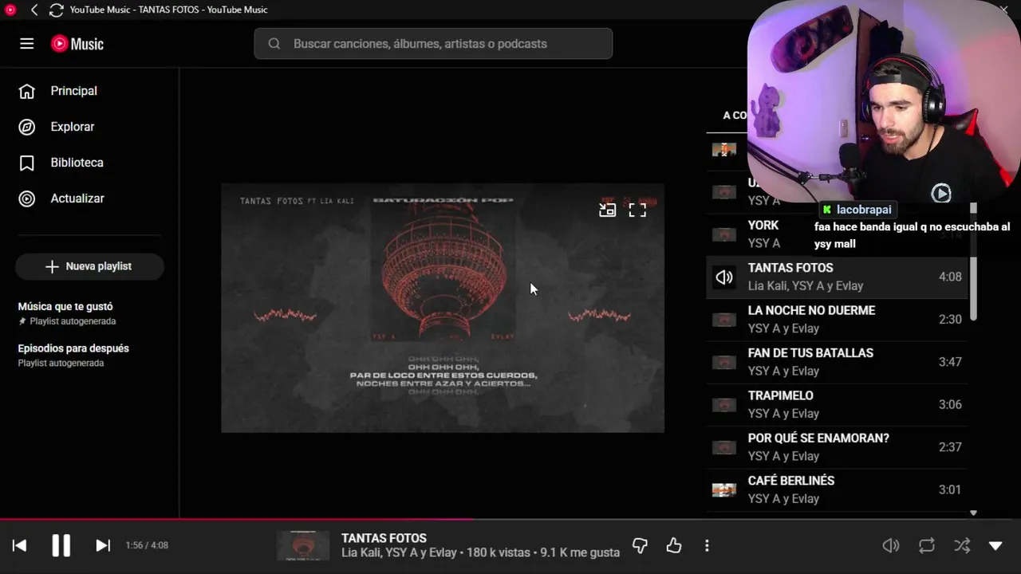Click the TANTAS FOTOS video area
This screenshot has width=1021, height=574.
point(443,308)
